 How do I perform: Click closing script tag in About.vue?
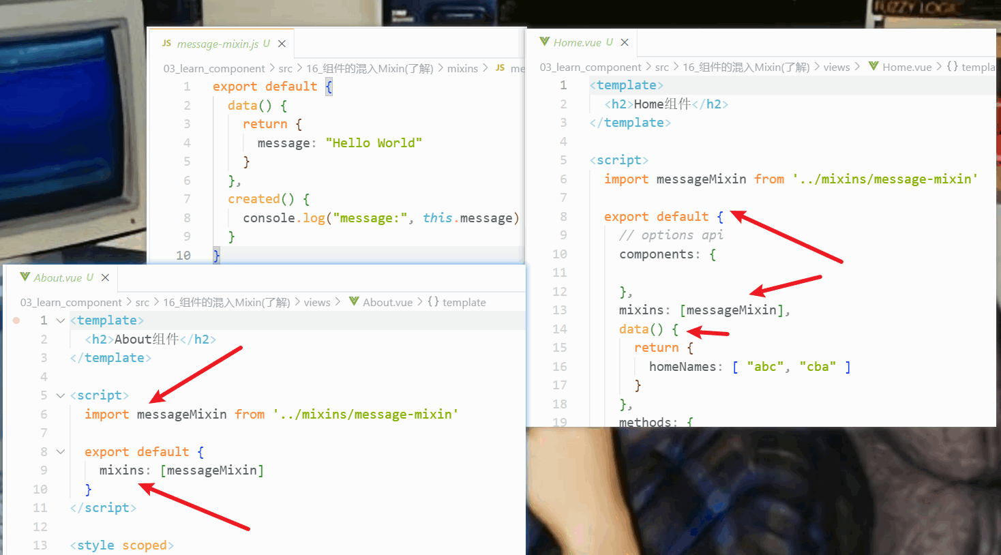tap(103, 507)
